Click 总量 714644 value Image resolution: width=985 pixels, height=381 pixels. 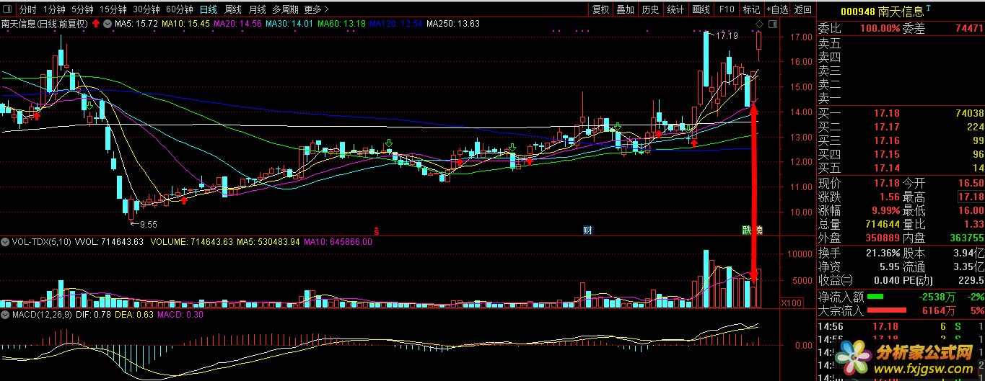click(882, 225)
